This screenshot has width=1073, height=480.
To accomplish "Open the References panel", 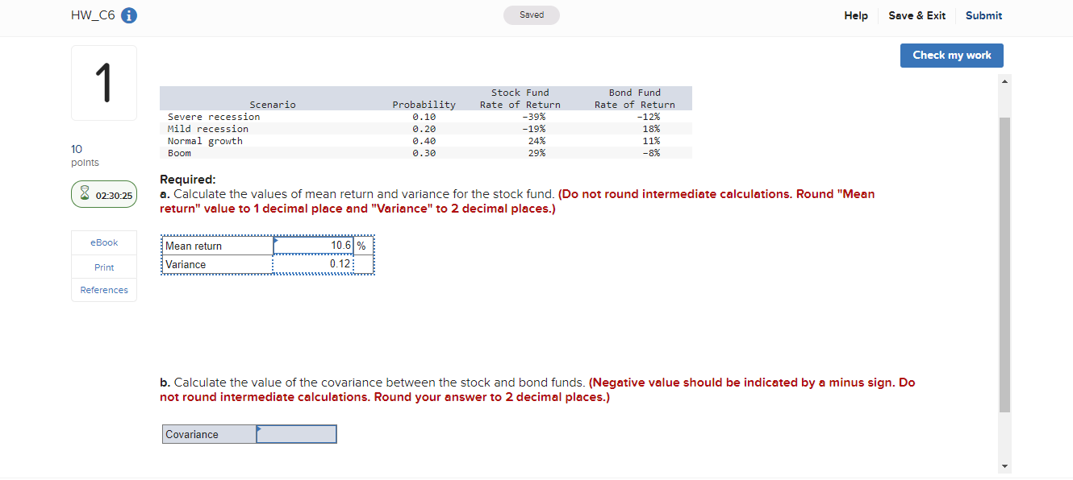I will (x=103, y=290).
